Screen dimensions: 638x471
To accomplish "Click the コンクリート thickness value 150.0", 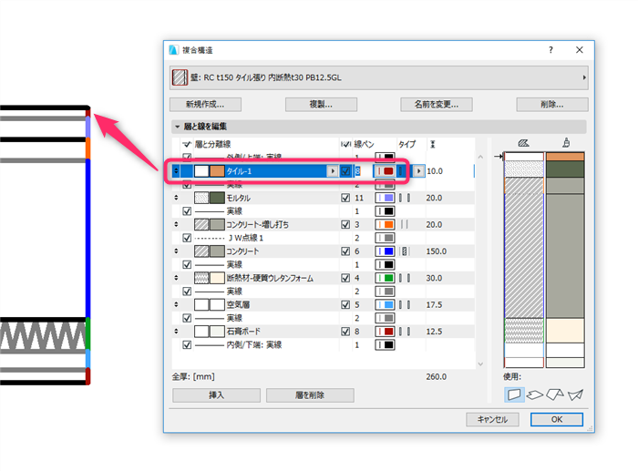I will click(x=437, y=251).
